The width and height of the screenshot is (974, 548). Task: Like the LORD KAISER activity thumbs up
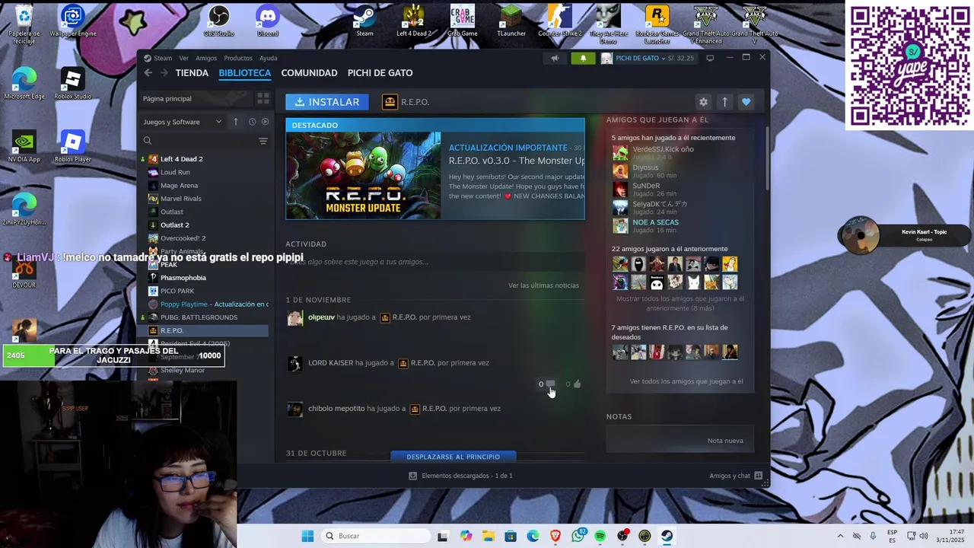click(577, 384)
